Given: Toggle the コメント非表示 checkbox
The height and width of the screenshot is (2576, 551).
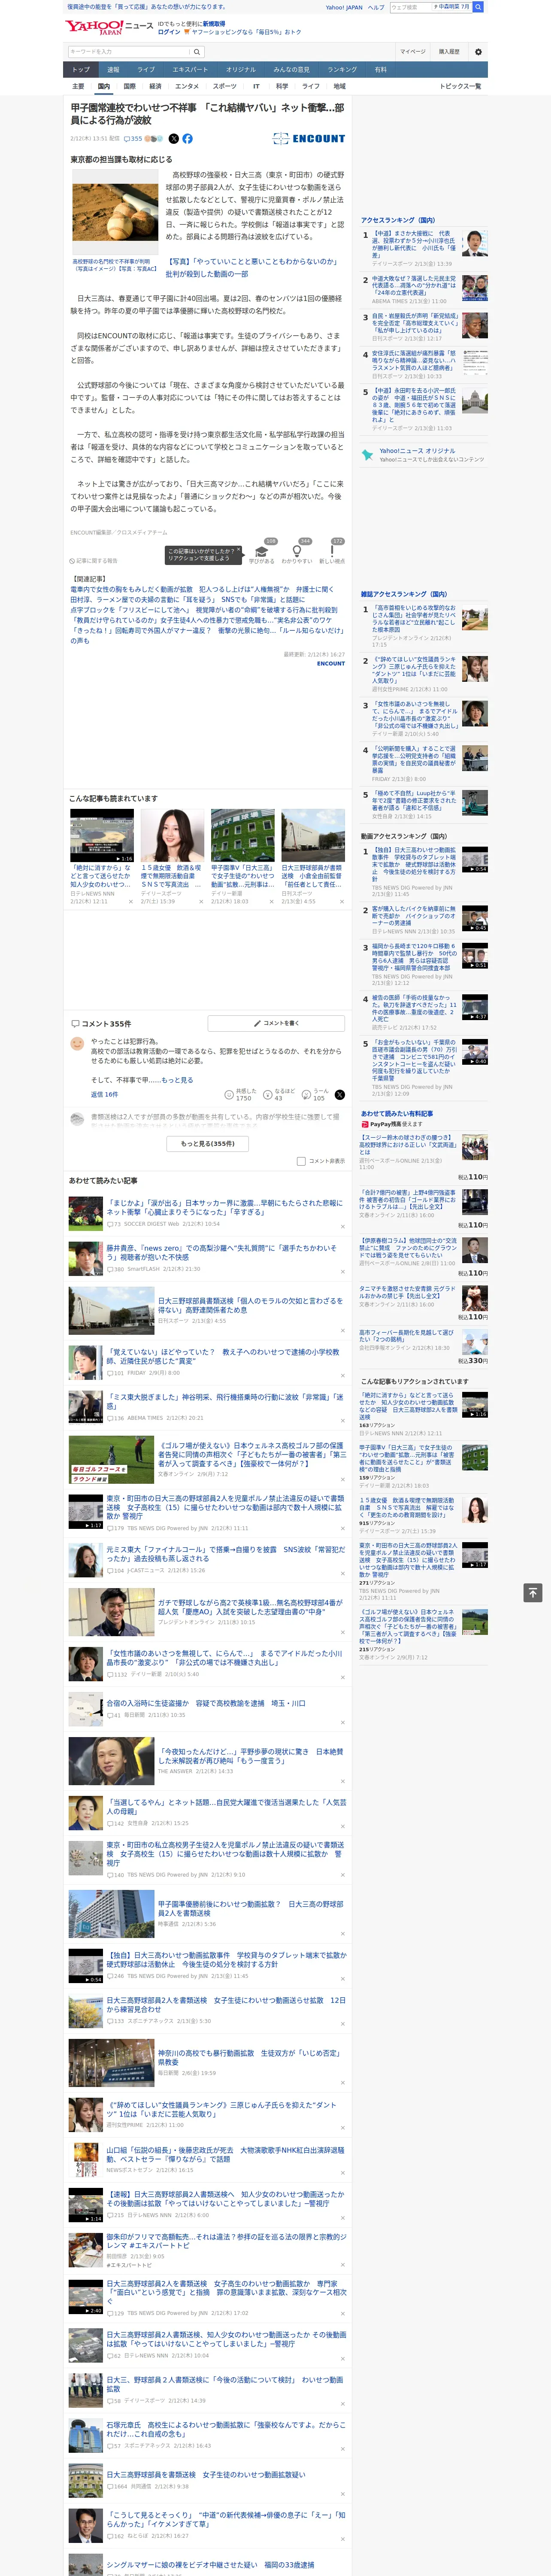Looking at the screenshot, I should 301,1161.
